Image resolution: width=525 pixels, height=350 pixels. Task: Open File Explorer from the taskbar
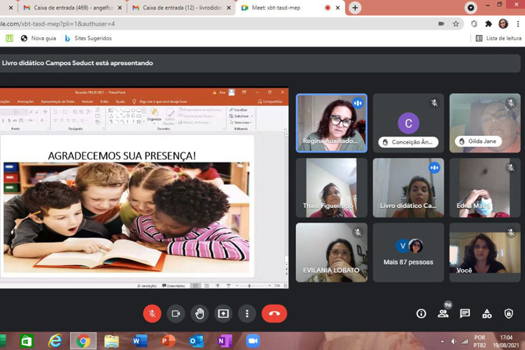[x=111, y=341]
